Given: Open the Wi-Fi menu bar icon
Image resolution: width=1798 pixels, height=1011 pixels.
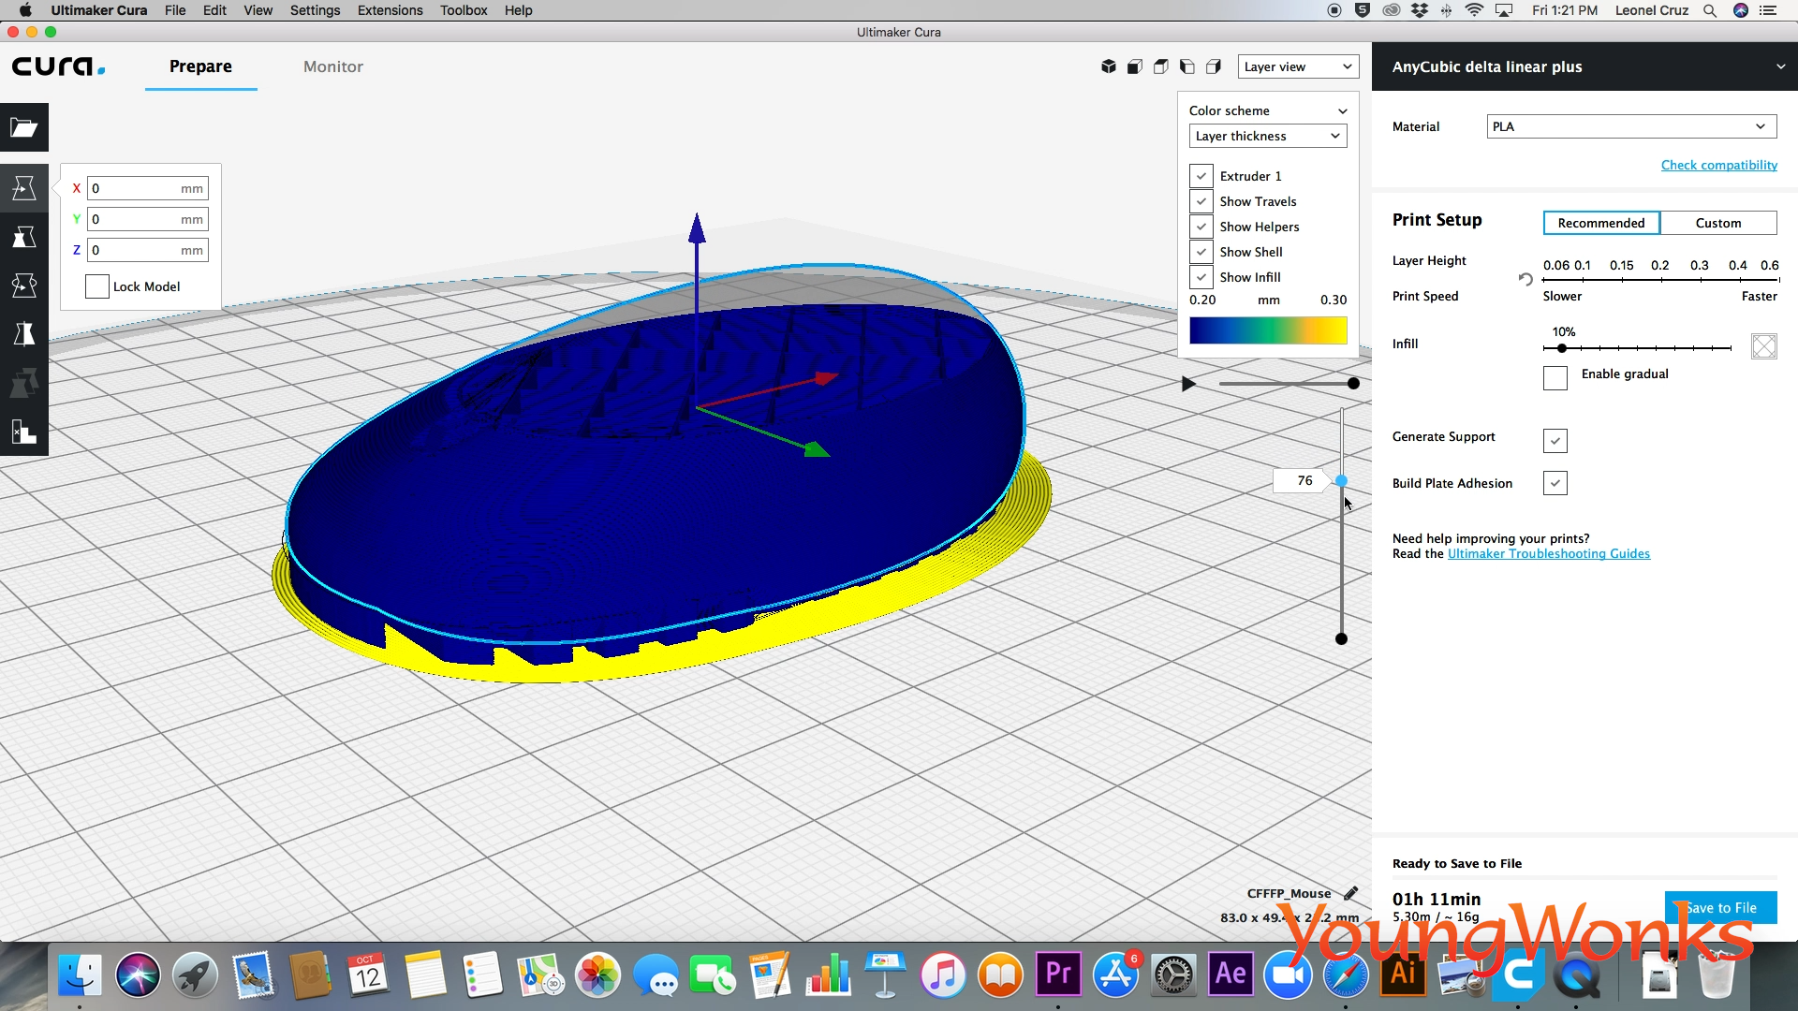Looking at the screenshot, I should pos(1474,10).
